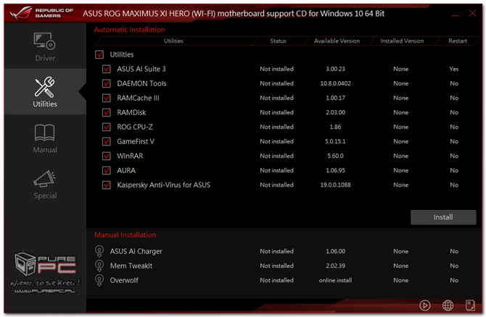Screen dimensions: 486x317
Task: Click version 2.02.39 of Mem TweakIt
Action: pyautogui.click(x=335, y=266)
